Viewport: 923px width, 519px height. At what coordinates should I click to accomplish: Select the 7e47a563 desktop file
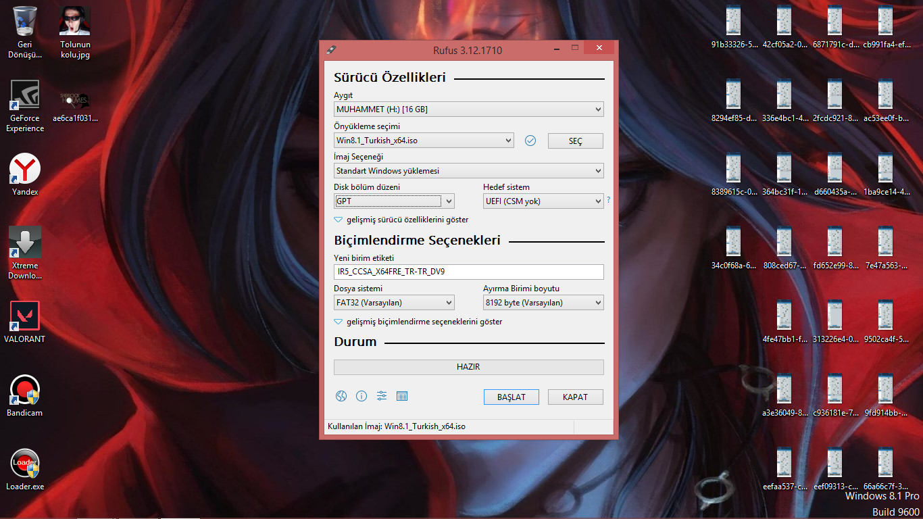[886, 249]
